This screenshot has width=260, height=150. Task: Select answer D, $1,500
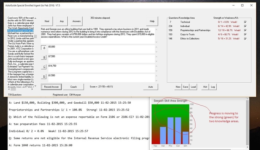(x=43, y=76)
